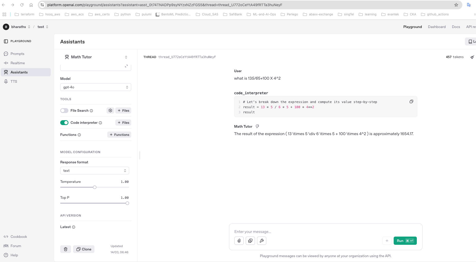Viewport: 476px width, 262px height.
Task: Click the 'Enter your message...' field
Action: tap(325, 232)
